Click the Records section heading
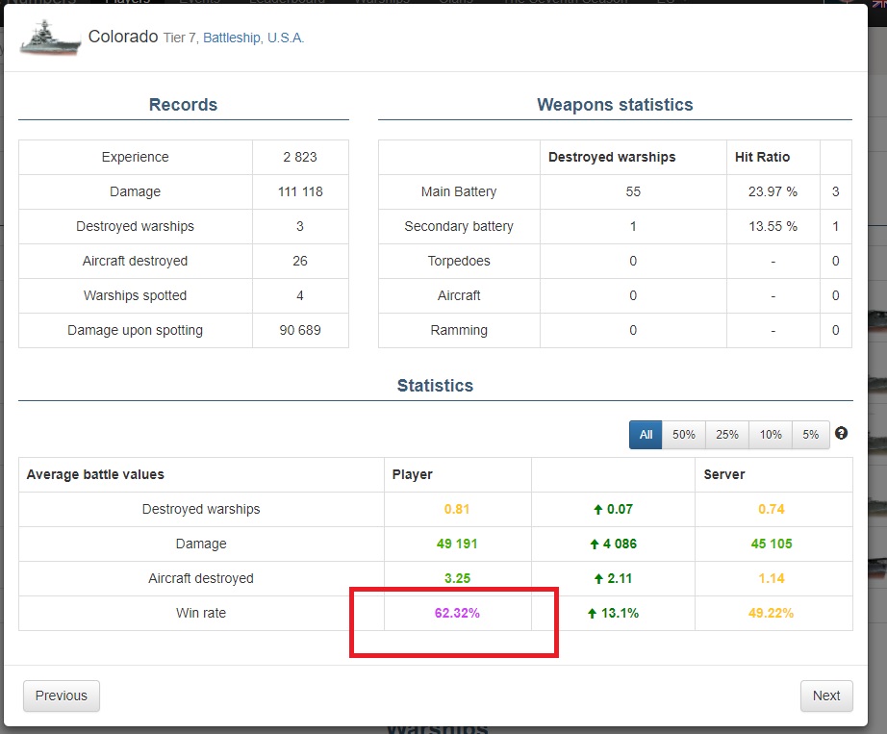 (184, 105)
